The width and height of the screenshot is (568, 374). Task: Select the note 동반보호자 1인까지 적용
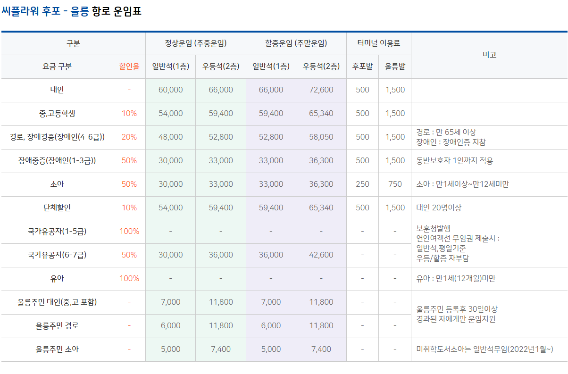tap(455, 161)
